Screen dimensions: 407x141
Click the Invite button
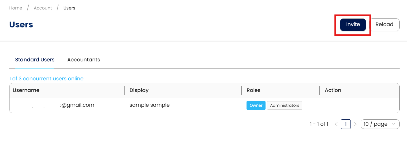coord(353,25)
